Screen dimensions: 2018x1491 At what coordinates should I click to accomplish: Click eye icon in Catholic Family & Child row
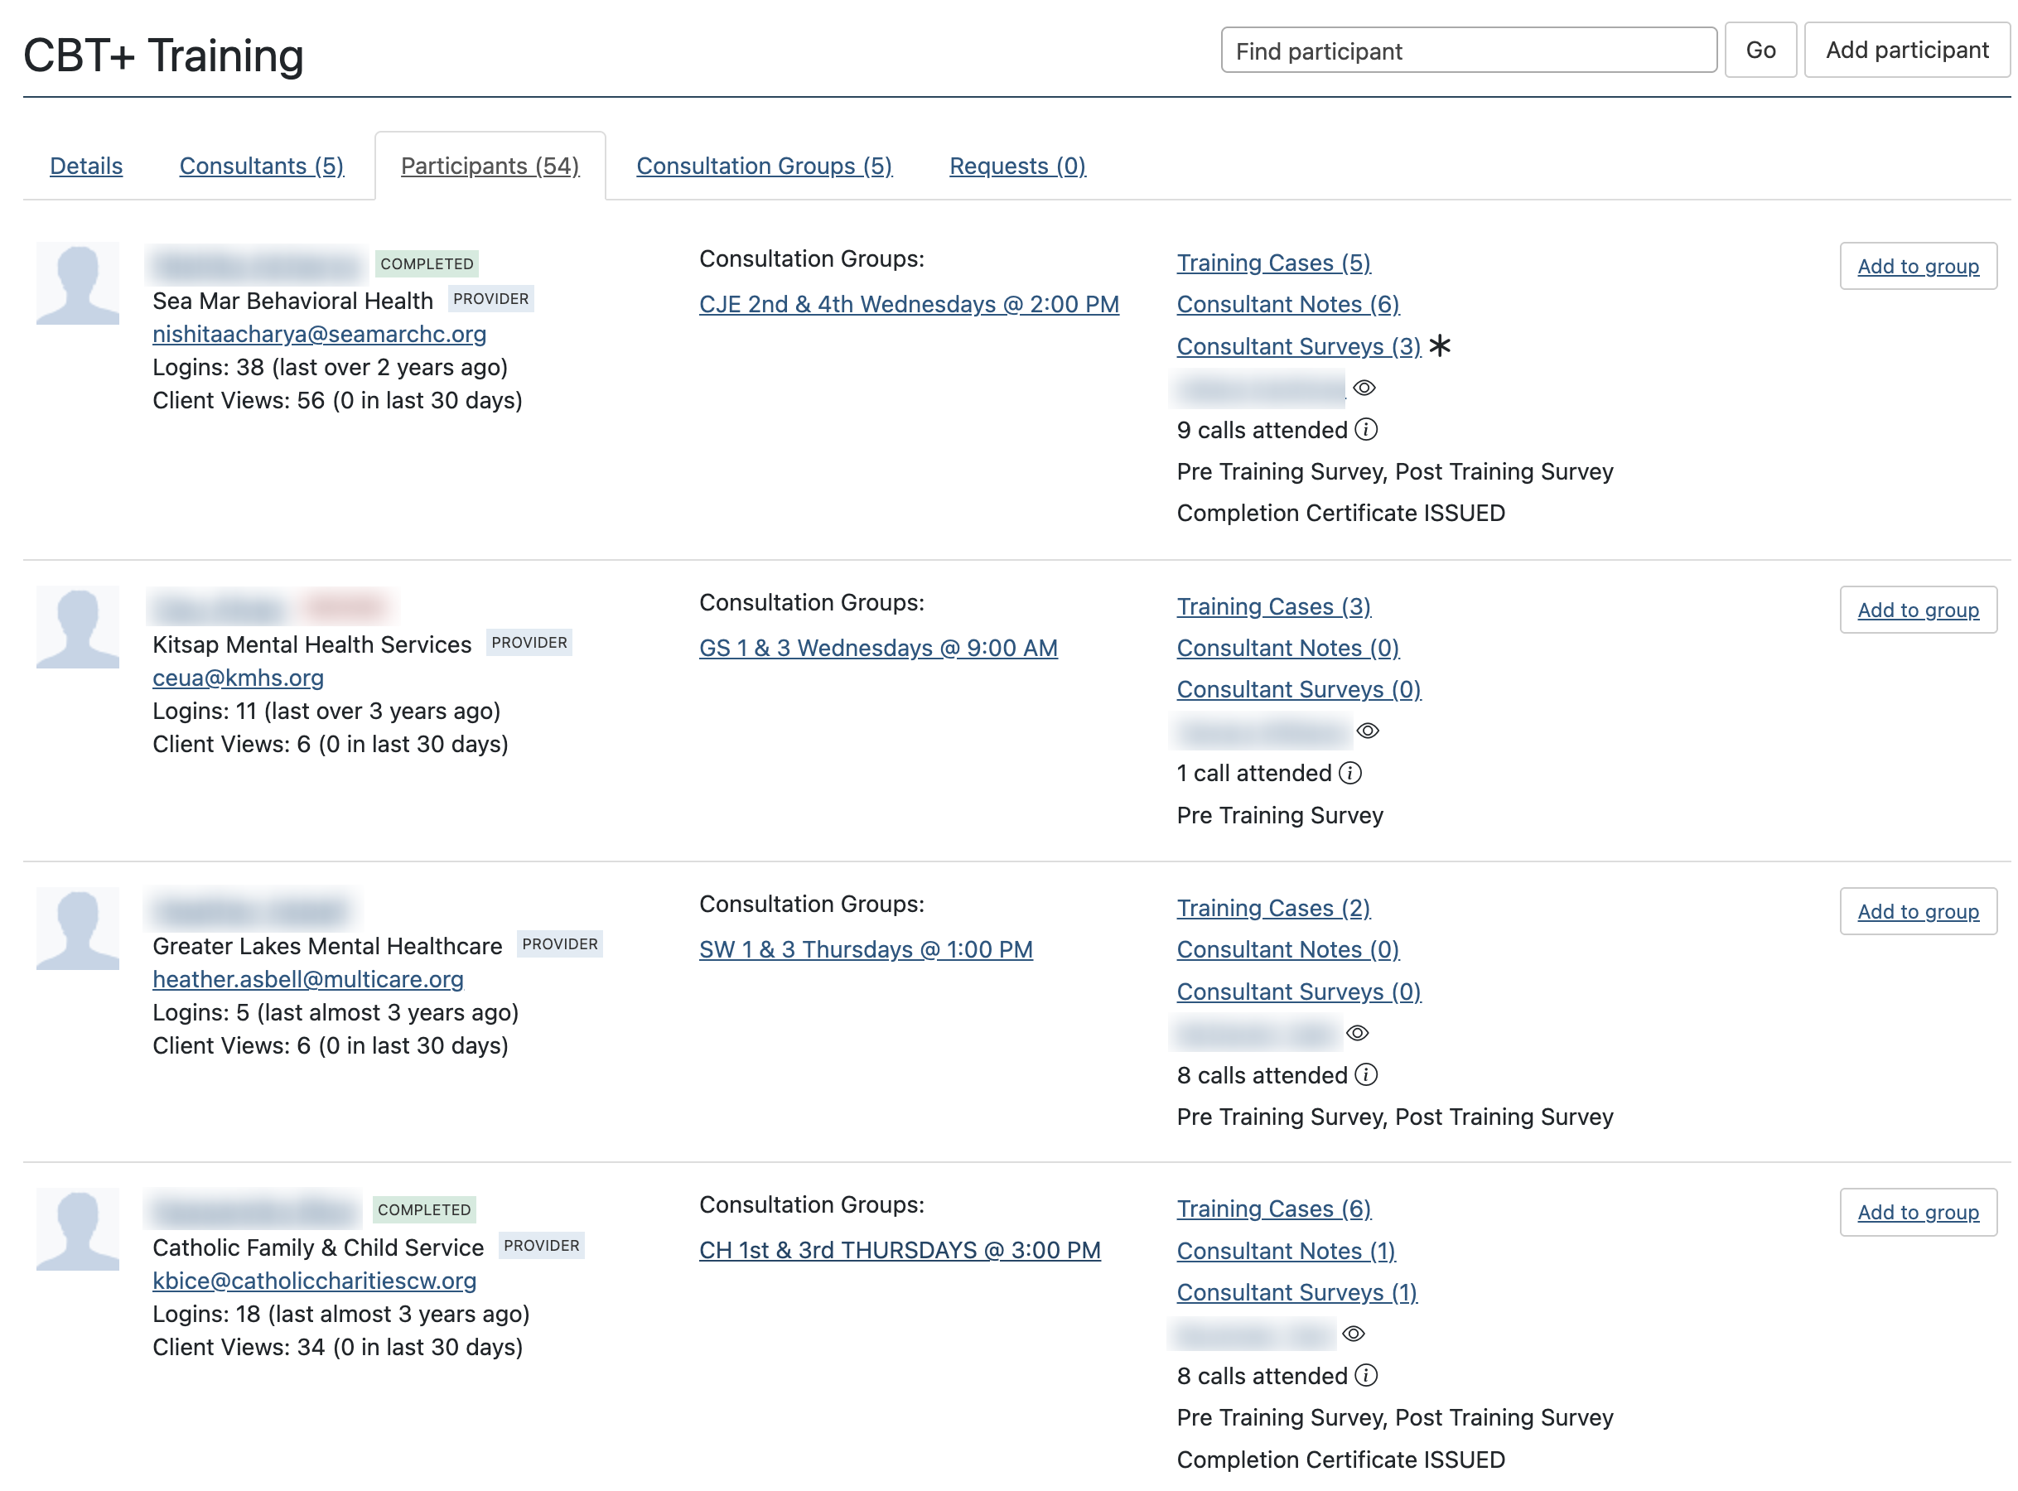tap(1353, 1334)
